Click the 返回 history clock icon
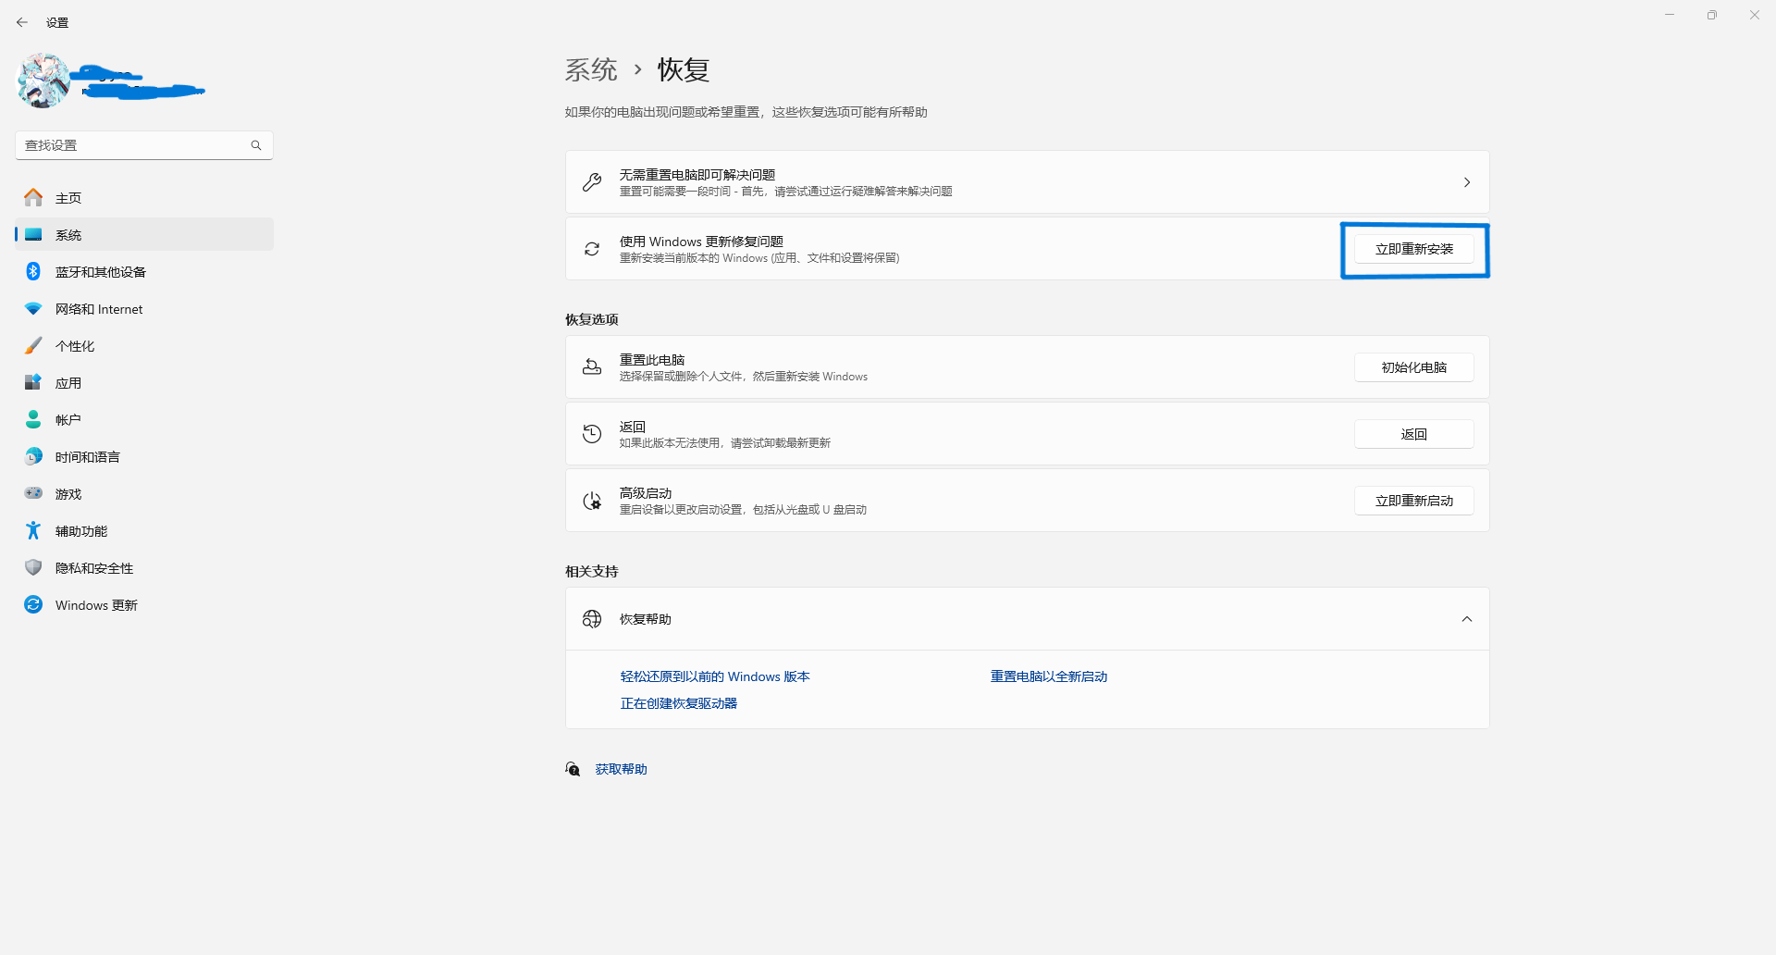 (592, 434)
